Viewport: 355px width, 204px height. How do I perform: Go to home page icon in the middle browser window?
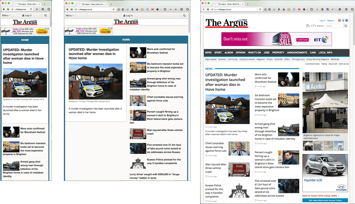[137, 9]
